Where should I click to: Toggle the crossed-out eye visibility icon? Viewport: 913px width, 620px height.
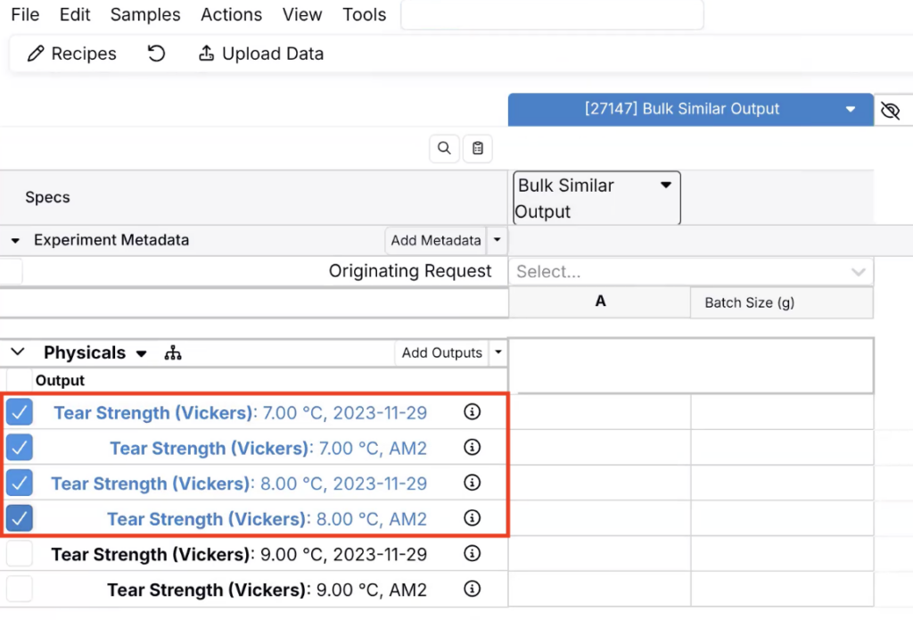tap(890, 110)
